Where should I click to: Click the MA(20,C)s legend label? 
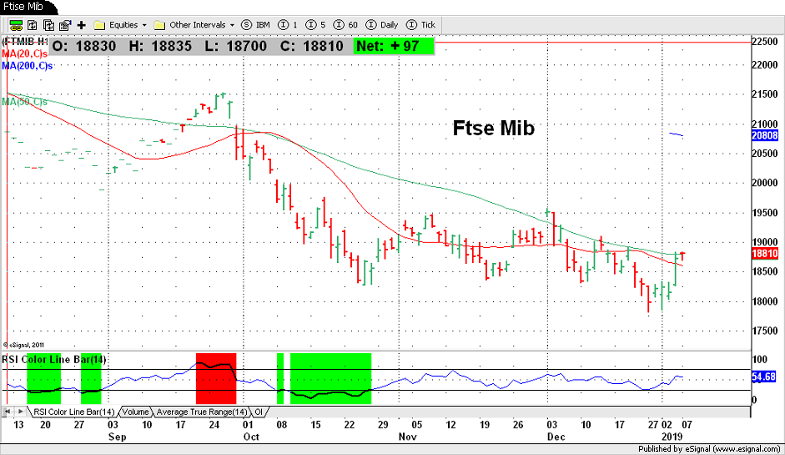point(24,53)
